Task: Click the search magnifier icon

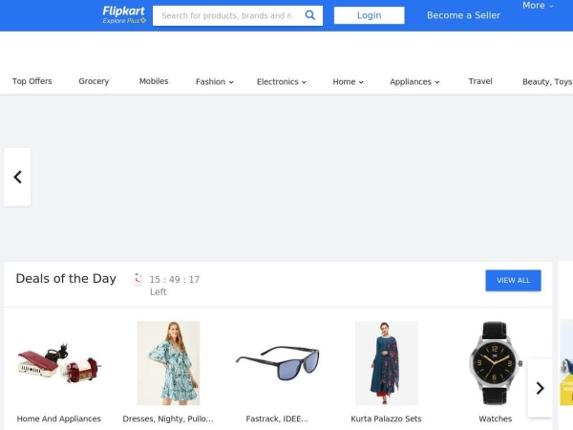Action: coord(309,15)
